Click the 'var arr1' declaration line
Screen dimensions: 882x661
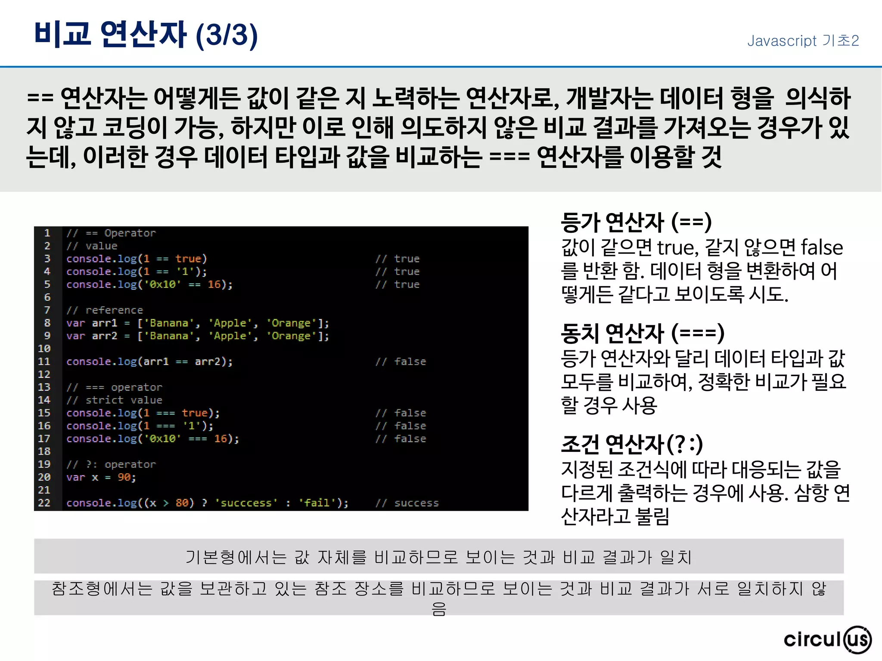(198, 323)
